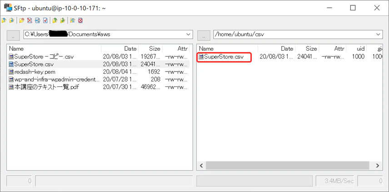This screenshot has height=192, width=389.
Task: Click date '20/07/30 1...' of the pdf file
Action: 120,87
